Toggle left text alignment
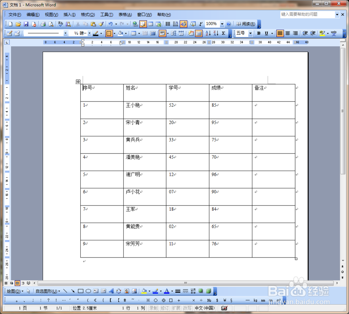349x314 pixels. click(280, 33)
